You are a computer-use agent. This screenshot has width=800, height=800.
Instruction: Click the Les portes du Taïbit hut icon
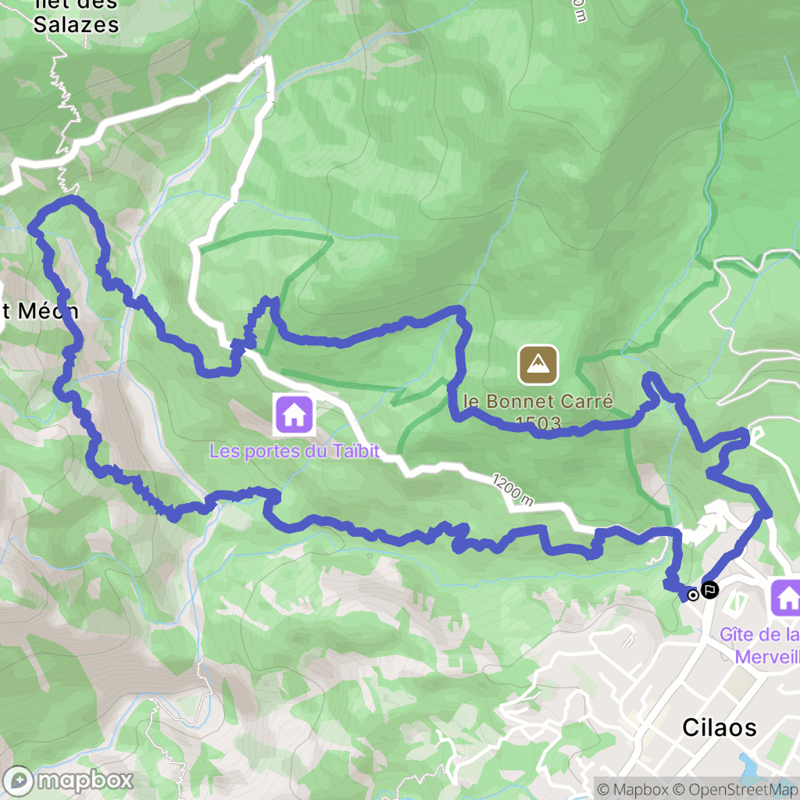pos(295,414)
